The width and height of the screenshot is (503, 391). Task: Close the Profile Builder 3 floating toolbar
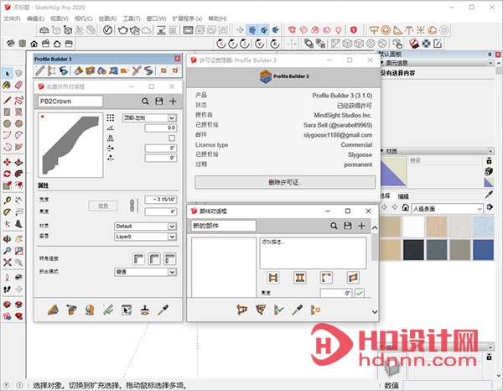click(x=178, y=59)
